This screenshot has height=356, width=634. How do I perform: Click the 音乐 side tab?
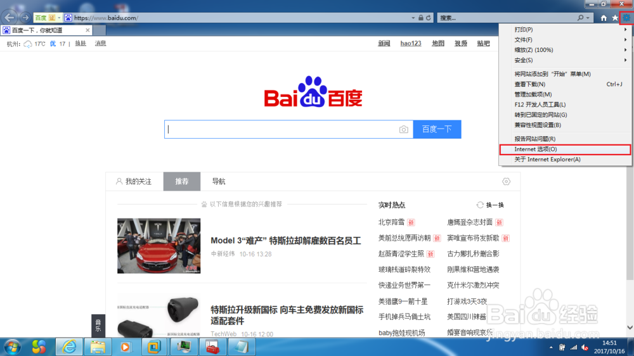click(98, 326)
